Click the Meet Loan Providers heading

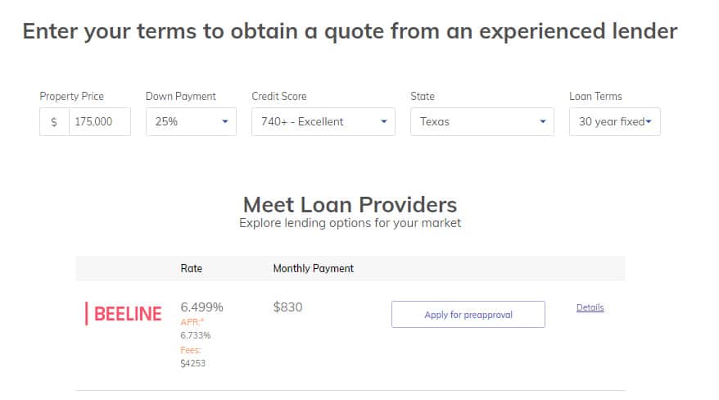click(350, 205)
